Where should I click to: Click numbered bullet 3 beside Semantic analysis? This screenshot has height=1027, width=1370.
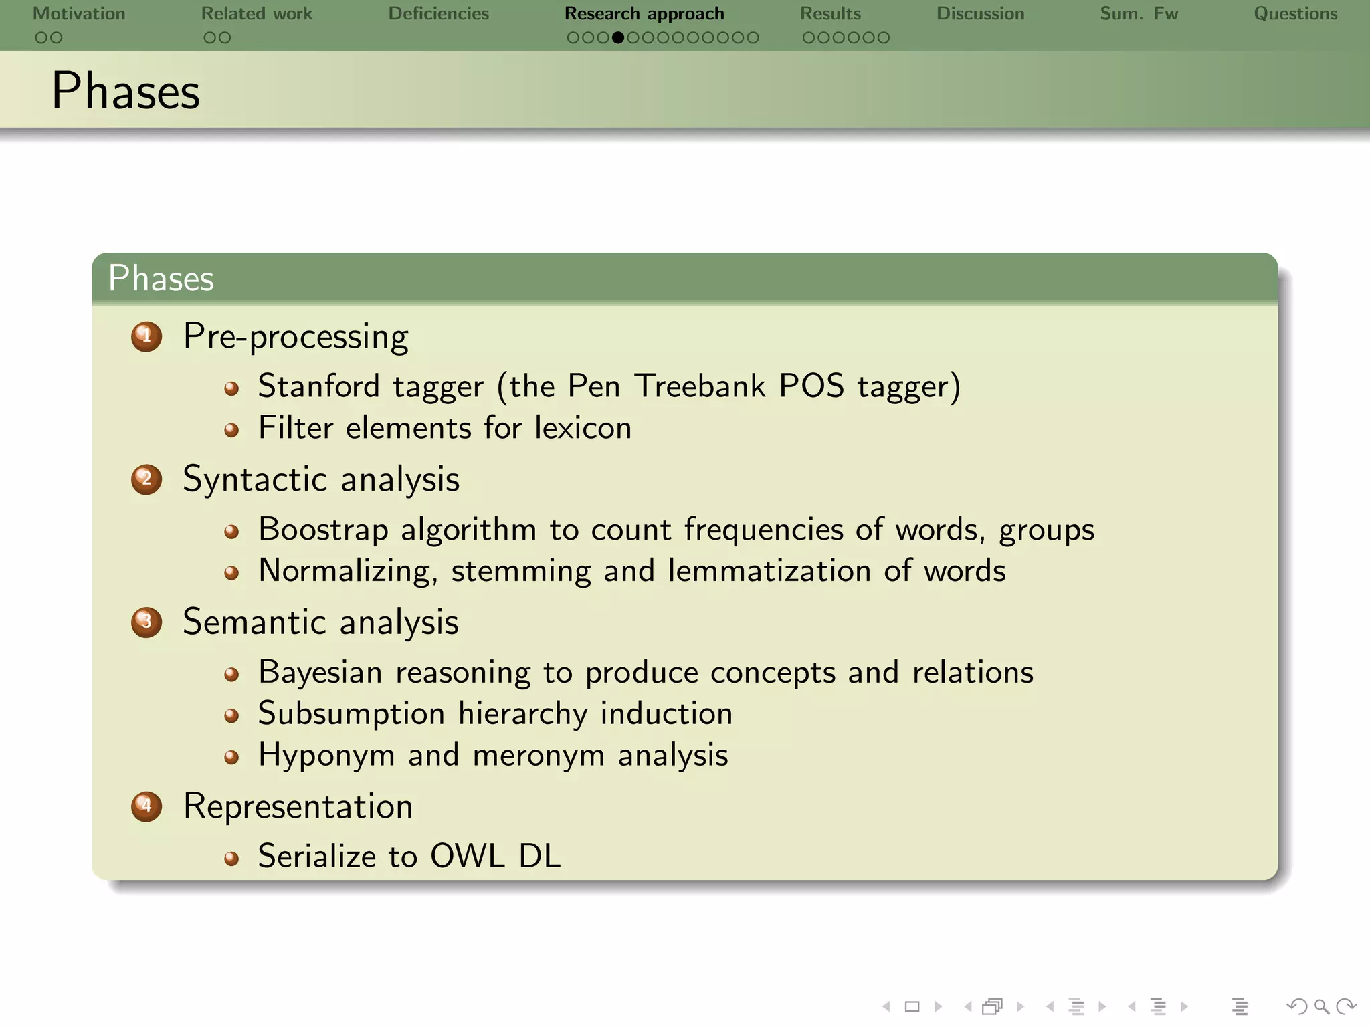coord(146,622)
